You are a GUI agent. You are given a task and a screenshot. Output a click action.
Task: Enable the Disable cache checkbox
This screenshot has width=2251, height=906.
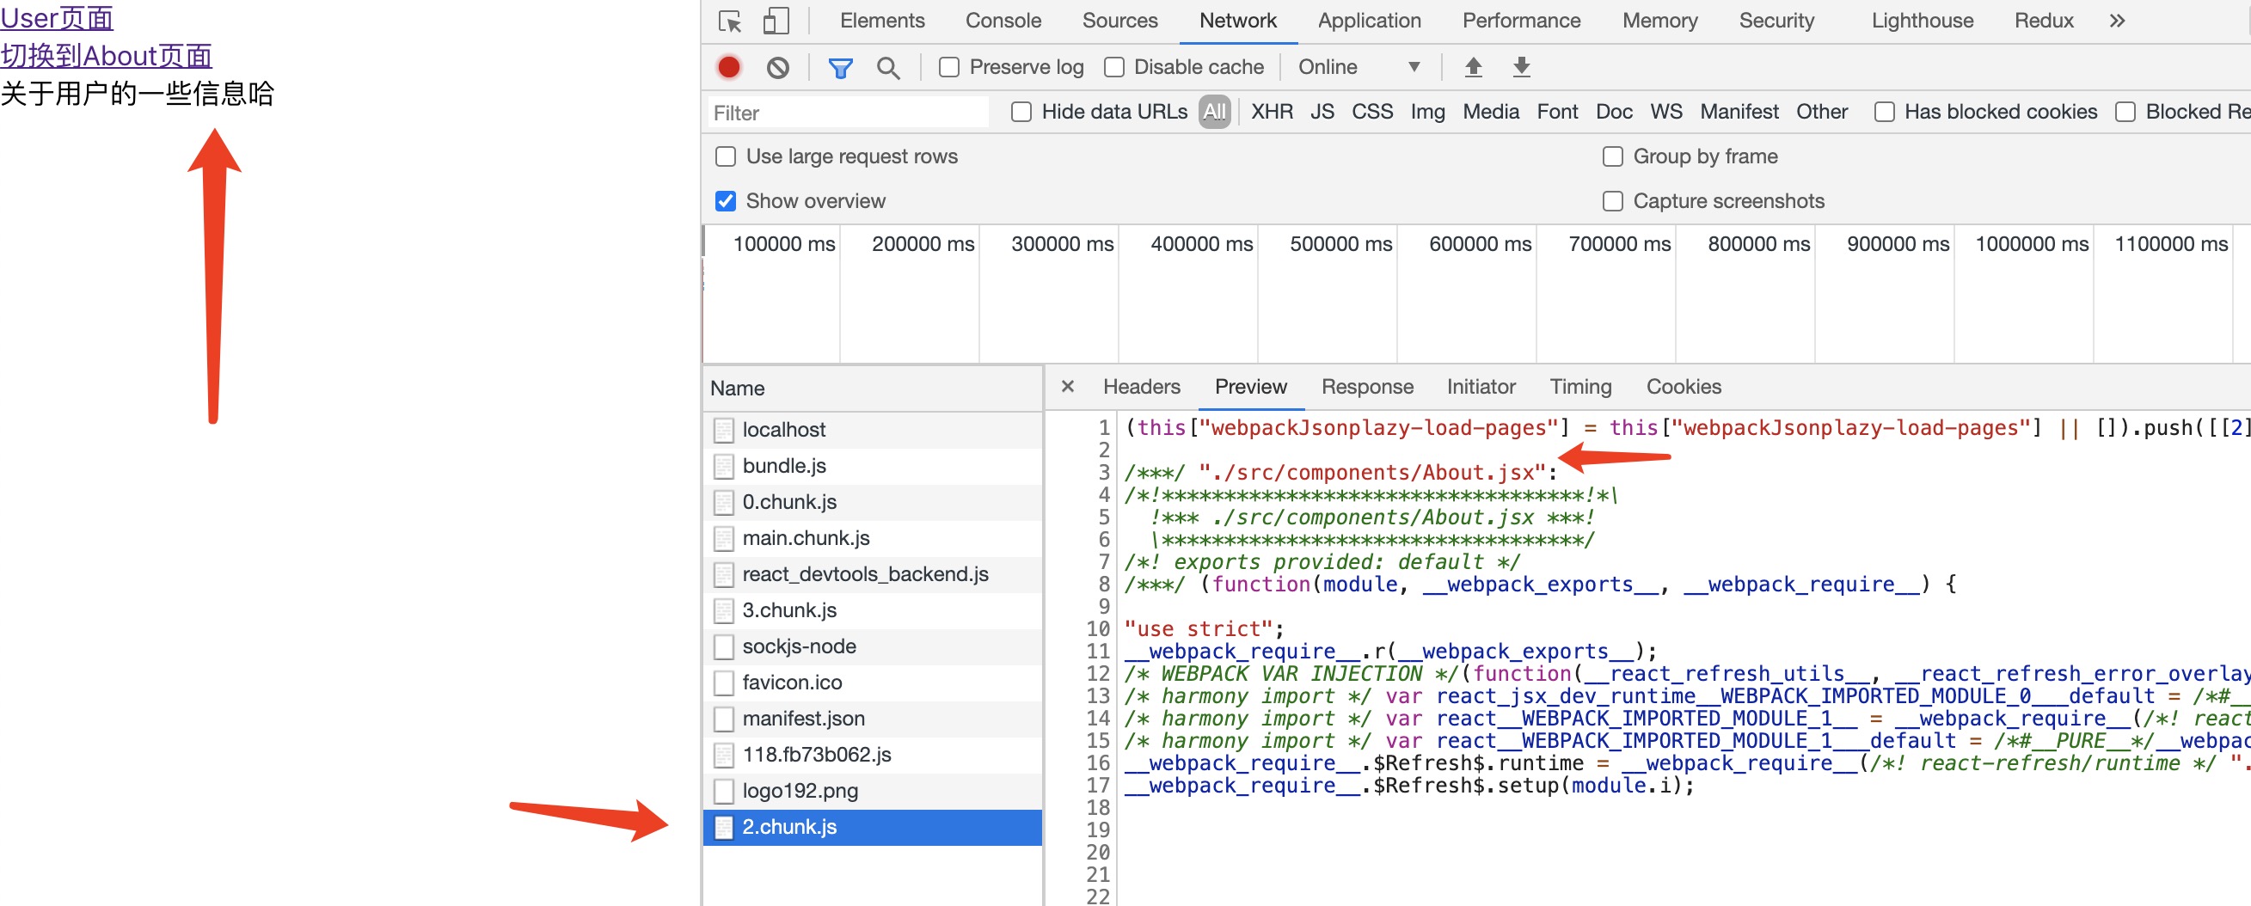pos(1114,67)
